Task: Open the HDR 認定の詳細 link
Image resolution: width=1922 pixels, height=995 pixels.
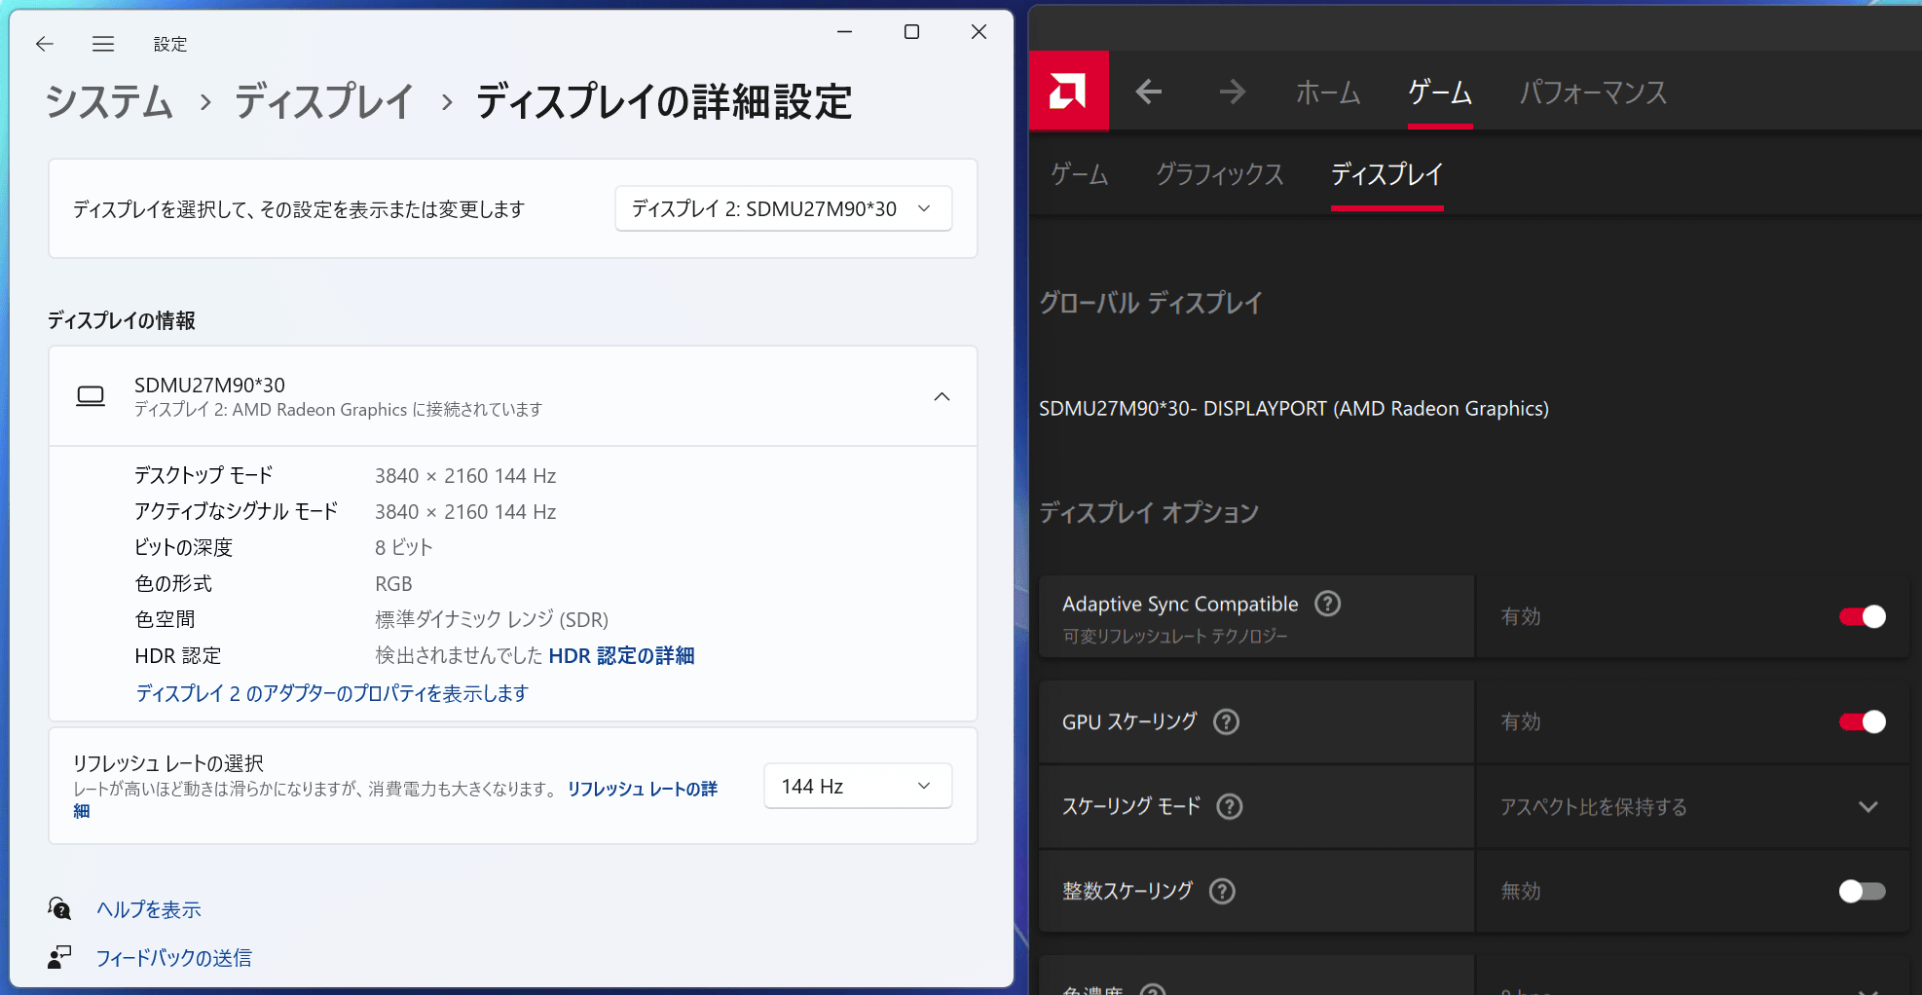Action: tap(621, 655)
